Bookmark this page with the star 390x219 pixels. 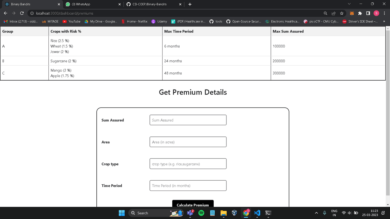point(342,13)
